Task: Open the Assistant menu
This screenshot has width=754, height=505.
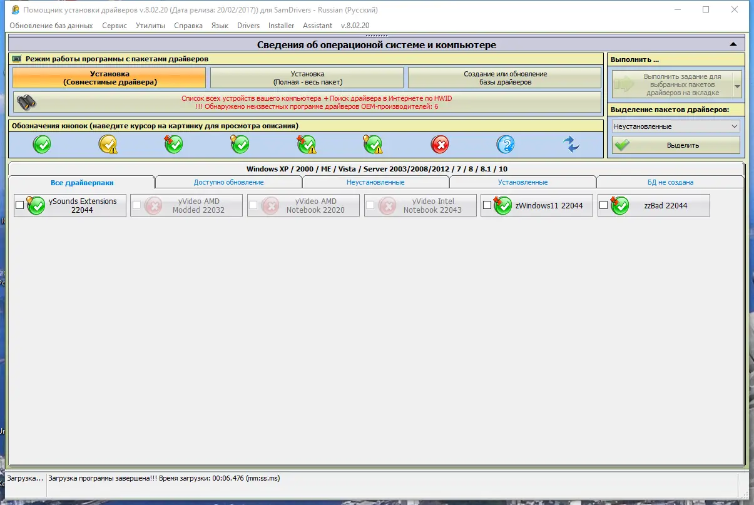Action: point(318,26)
